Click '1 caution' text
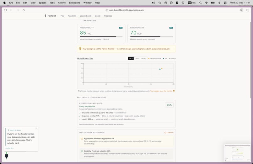Screen dimensions: 253x164 (170, 133)
